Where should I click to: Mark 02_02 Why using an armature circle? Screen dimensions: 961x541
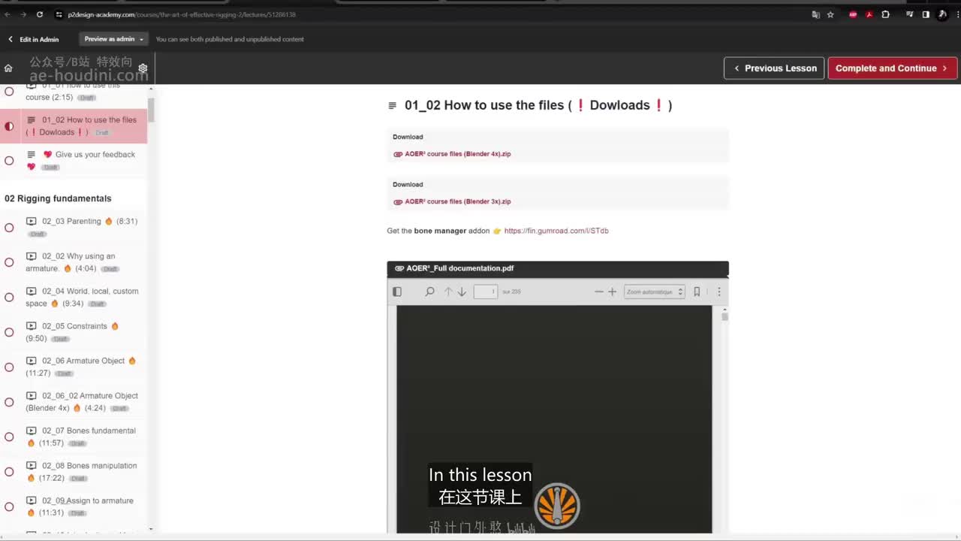pyautogui.click(x=9, y=262)
